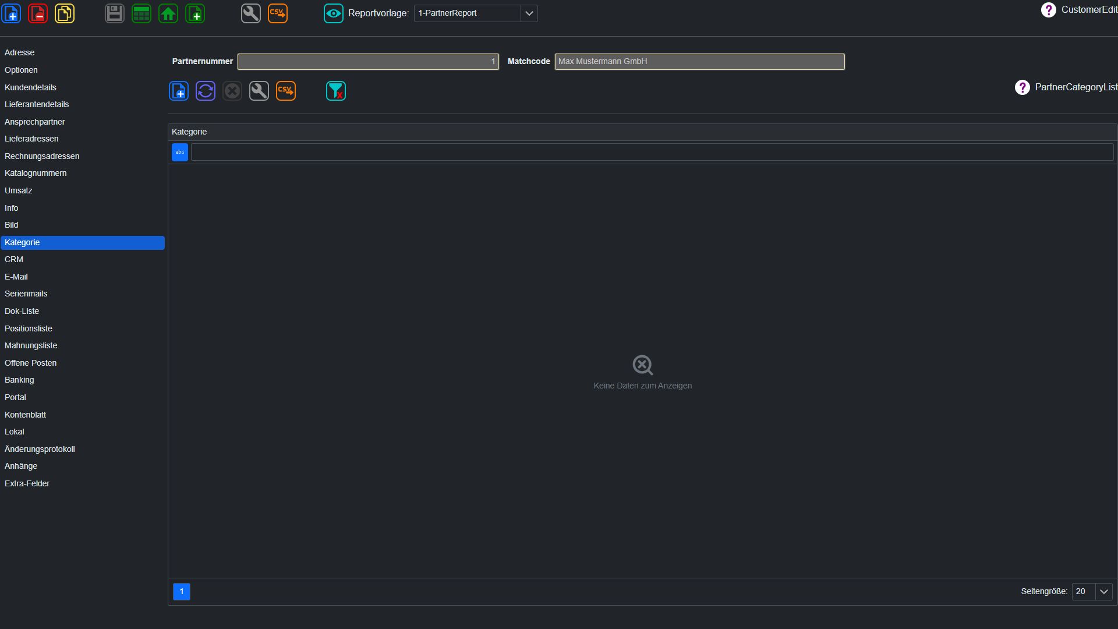Click the yellow copy record icon
Screen dimensions: 1118x629
65,13
